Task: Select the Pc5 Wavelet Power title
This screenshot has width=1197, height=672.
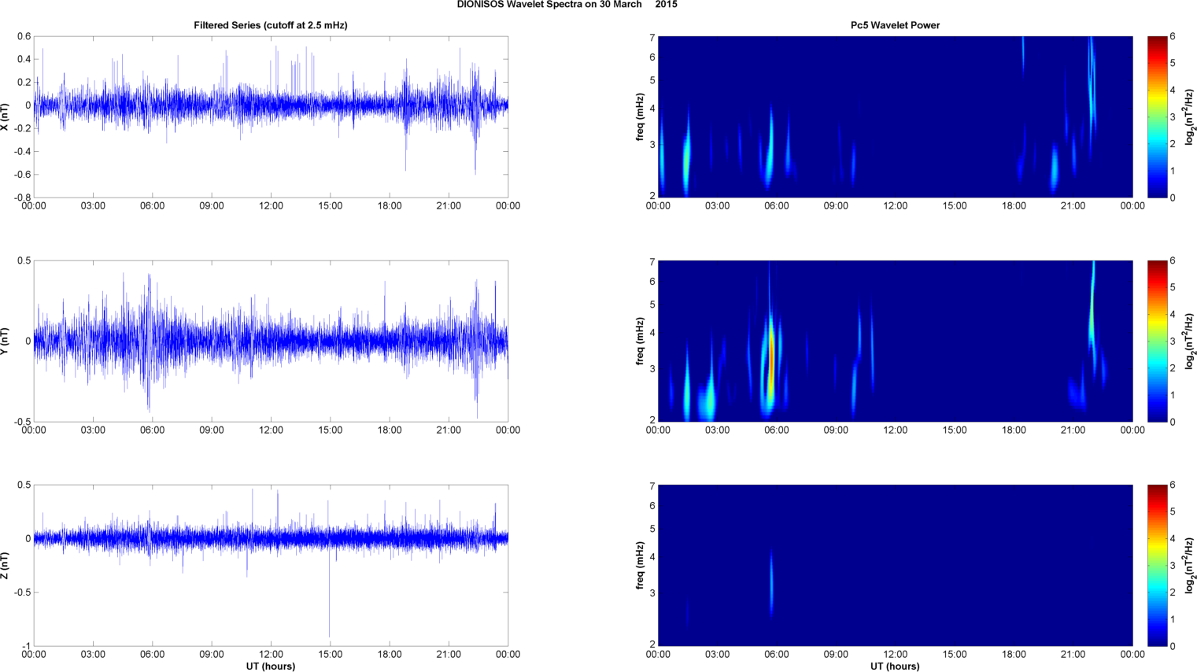Action: coord(895,25)
